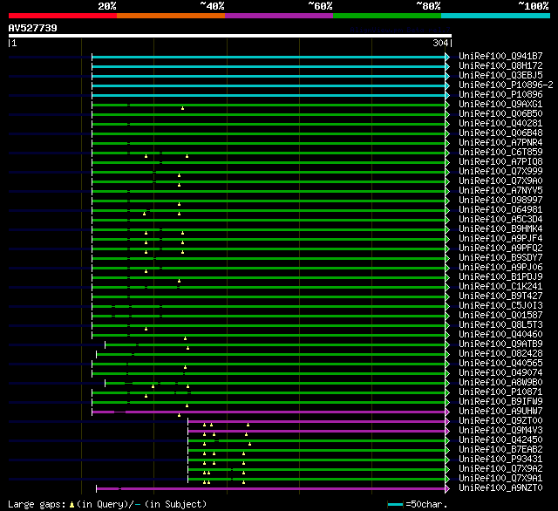Viewport: 558px width, 511px height.
Task: Click the UniRef100_B9SDY7 label
Action: pyautogui.click(x=500, y=258)
